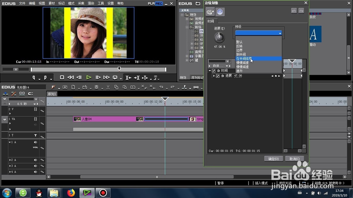Image resolution: width=353 pixels, height=198 pixels.
Task: Click the Set In point icon
Action: coord(34,78)
